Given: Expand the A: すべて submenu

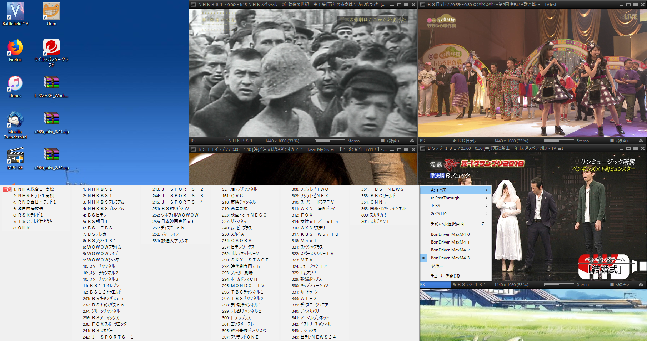Looking at the screenshot, I should [x=456, y=190].
